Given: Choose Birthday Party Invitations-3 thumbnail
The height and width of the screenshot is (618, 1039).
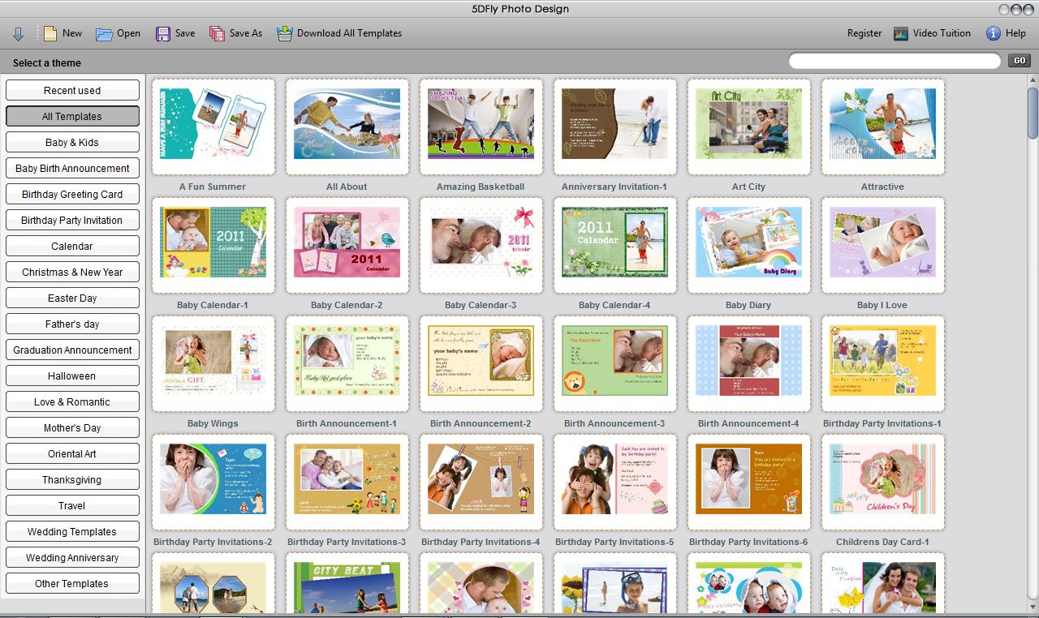Looking at the screenshot, I should point(347,482).
